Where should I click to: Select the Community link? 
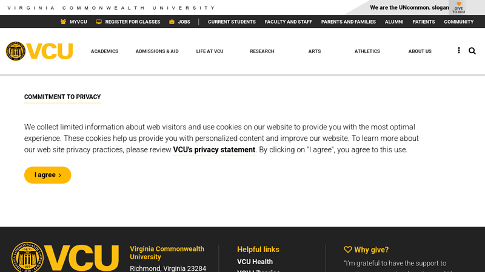pos(459,22)
